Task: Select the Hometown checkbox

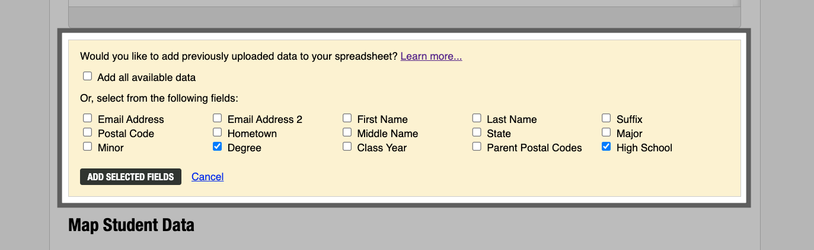Action: 218,132
